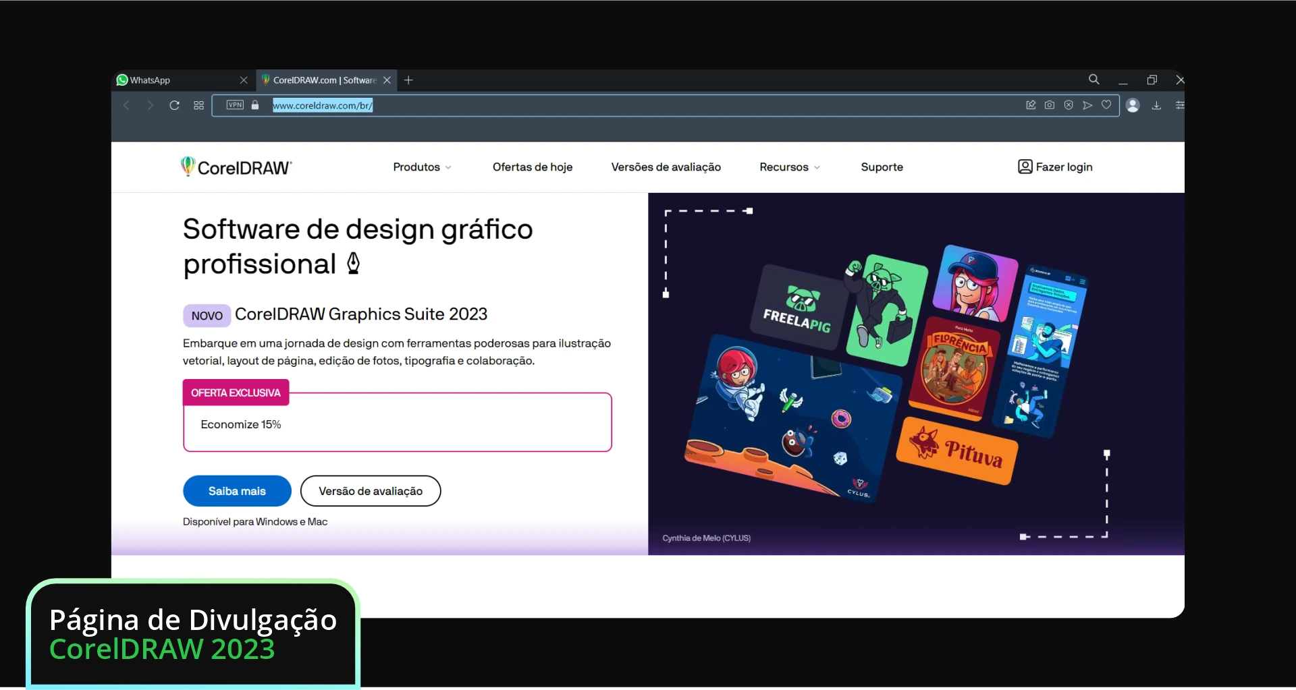The image size is (1296, 690).
Task: Open the Easy Setup sliders icon
Action: pyautogui.click(x=1179, y=105)
